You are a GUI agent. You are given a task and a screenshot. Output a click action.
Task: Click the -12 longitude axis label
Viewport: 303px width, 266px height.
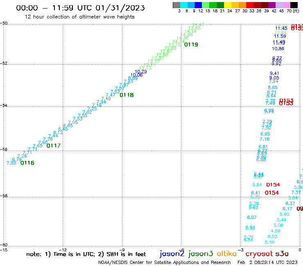[63, 250]
